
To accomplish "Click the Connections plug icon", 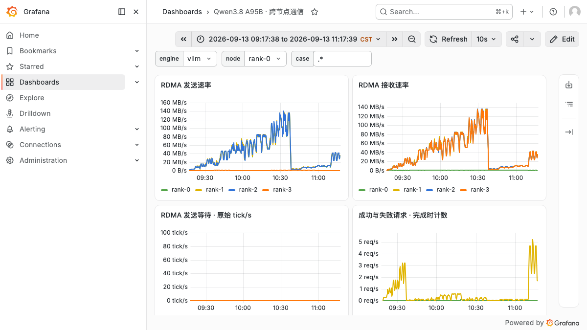I will [10, 145].
